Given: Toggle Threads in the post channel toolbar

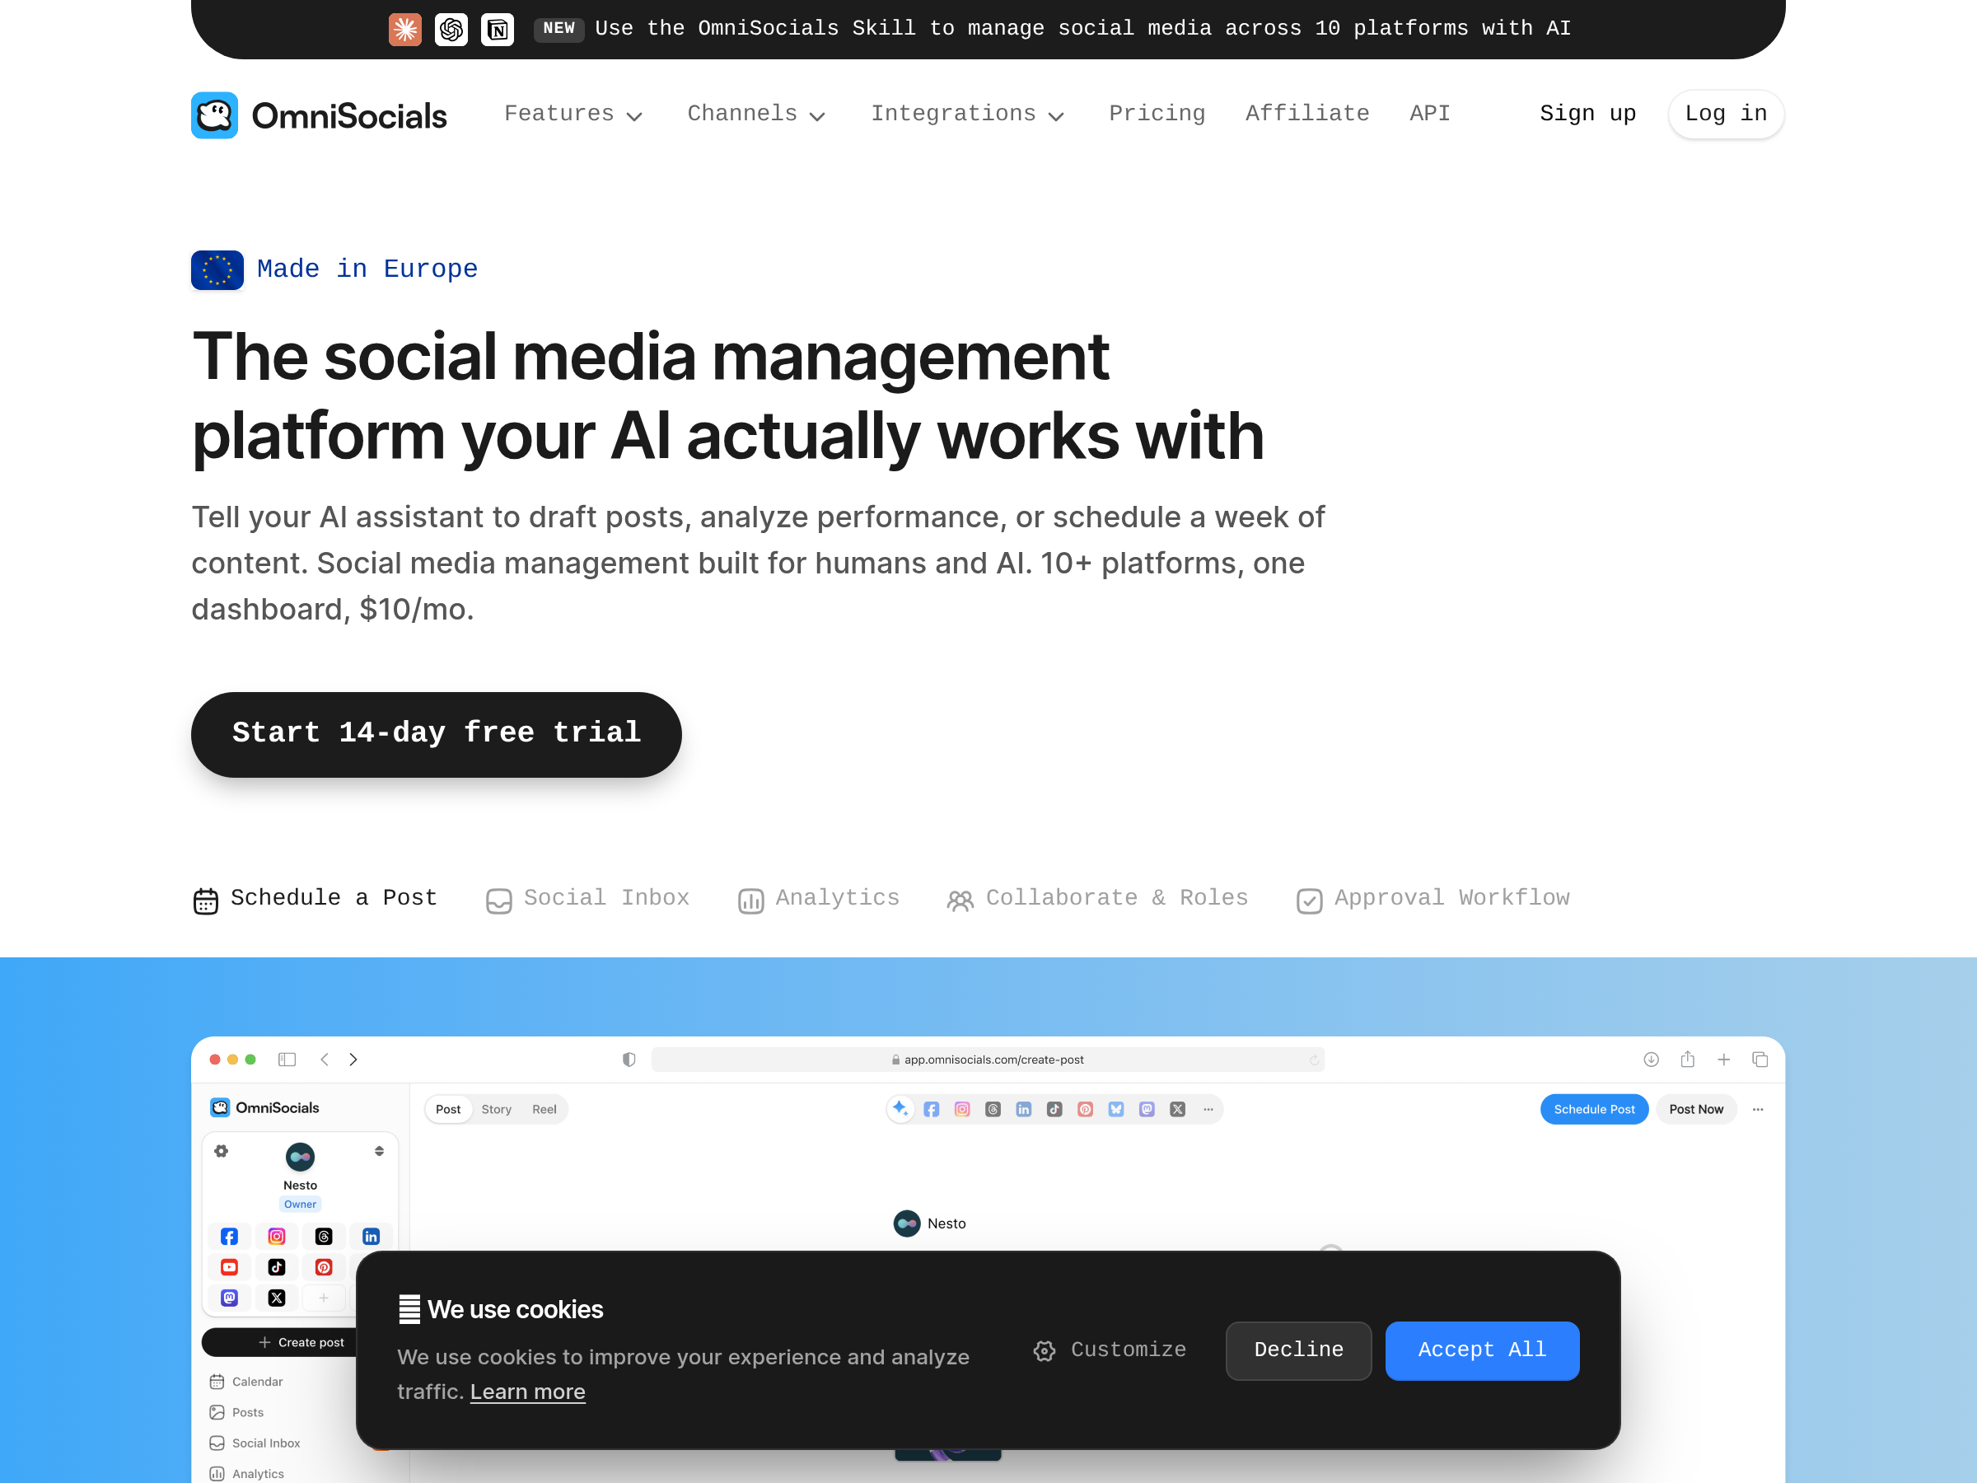Looking at the screenshot, I should pos(993,1109).
